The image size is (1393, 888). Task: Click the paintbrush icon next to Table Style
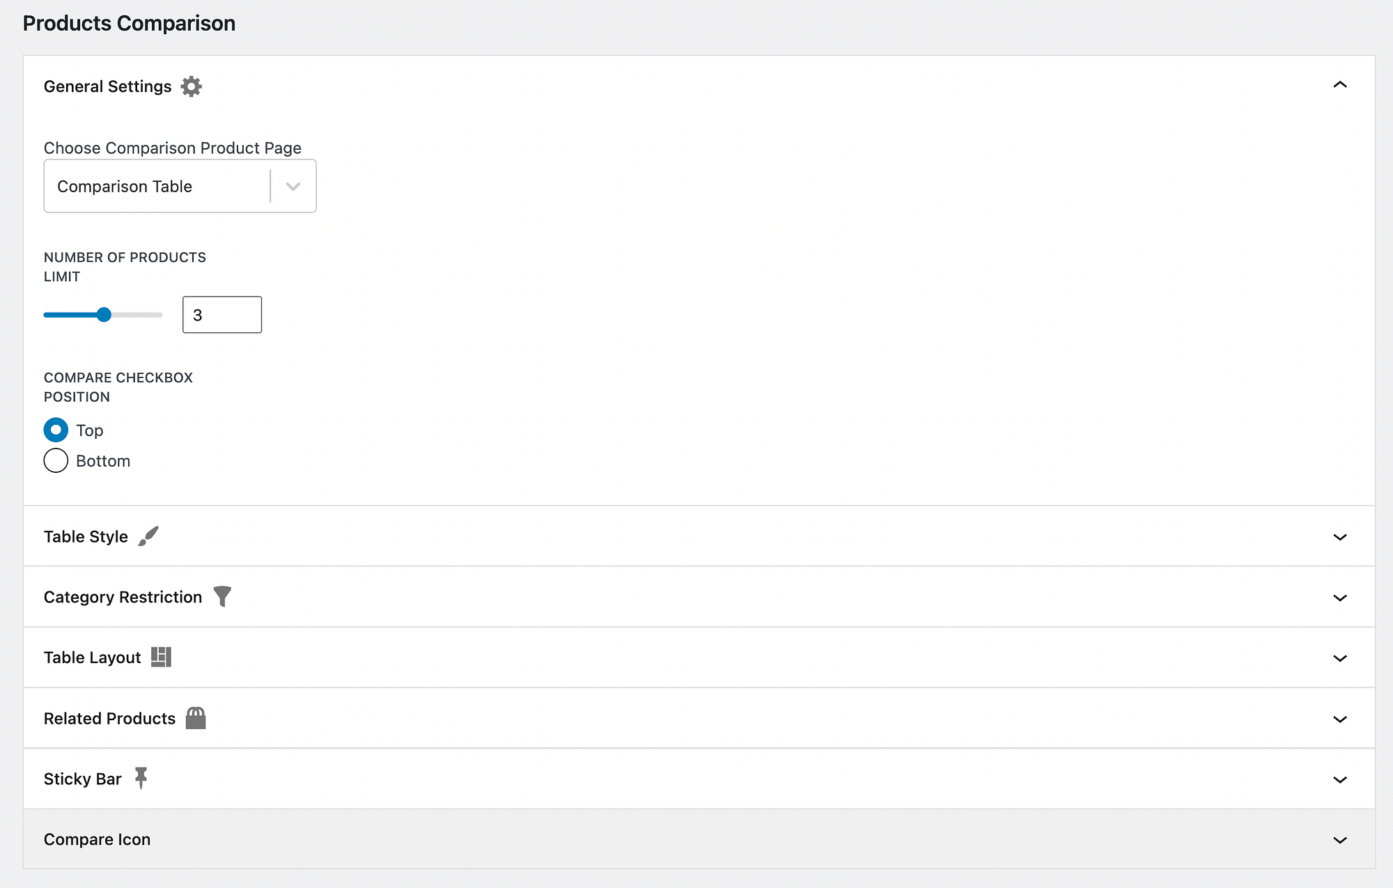click(x=149, y=536)
